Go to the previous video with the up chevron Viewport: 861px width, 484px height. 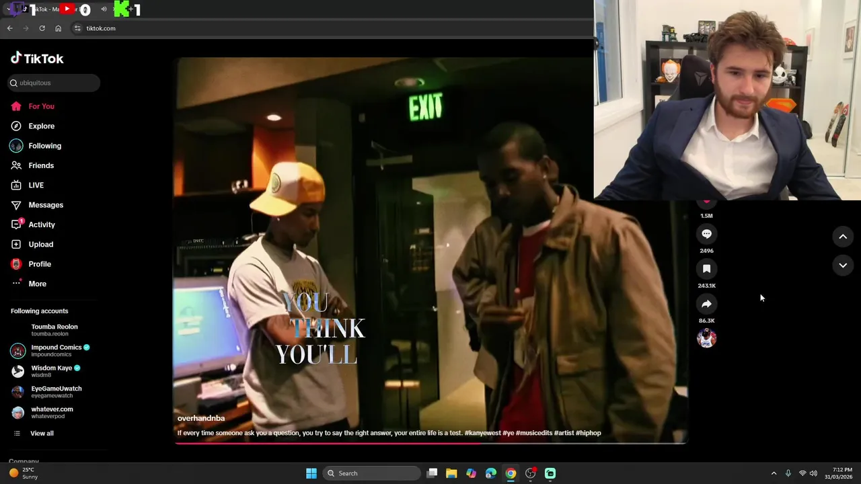[843, 237]
